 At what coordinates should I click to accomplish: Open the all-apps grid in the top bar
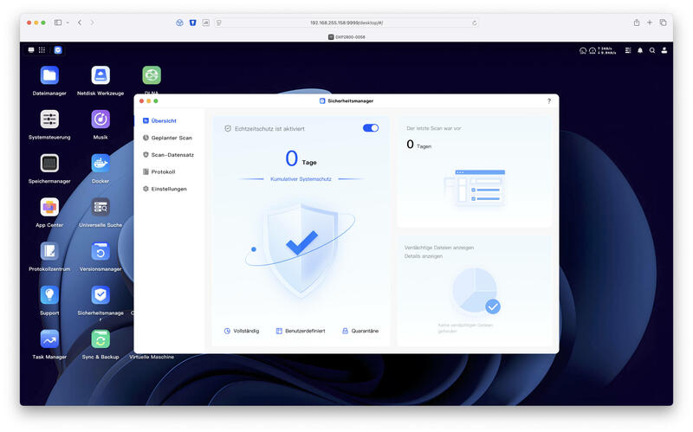click(42, 50)
